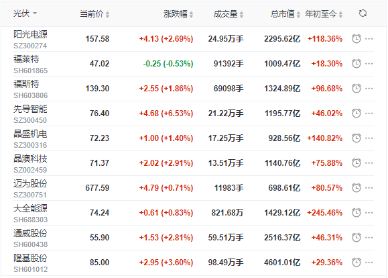This screenshot has width=388, height=278.
Task: Click price 139.30
Action: pos(97,89)
